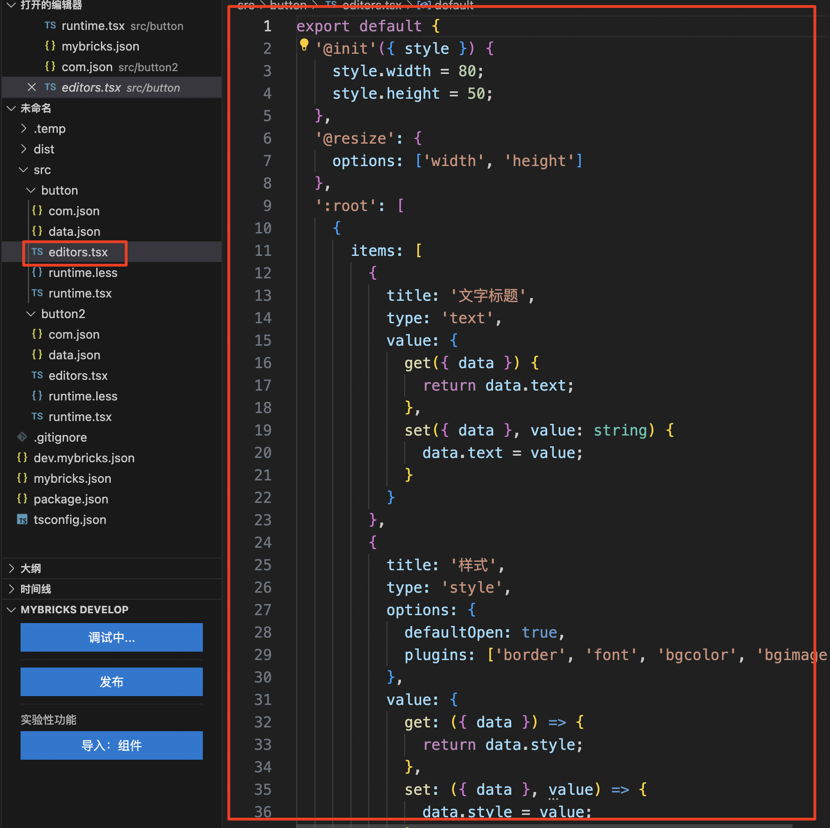Open runtime.tsx in the button folder
830x828 pixels.
click(x=112, y=293)
